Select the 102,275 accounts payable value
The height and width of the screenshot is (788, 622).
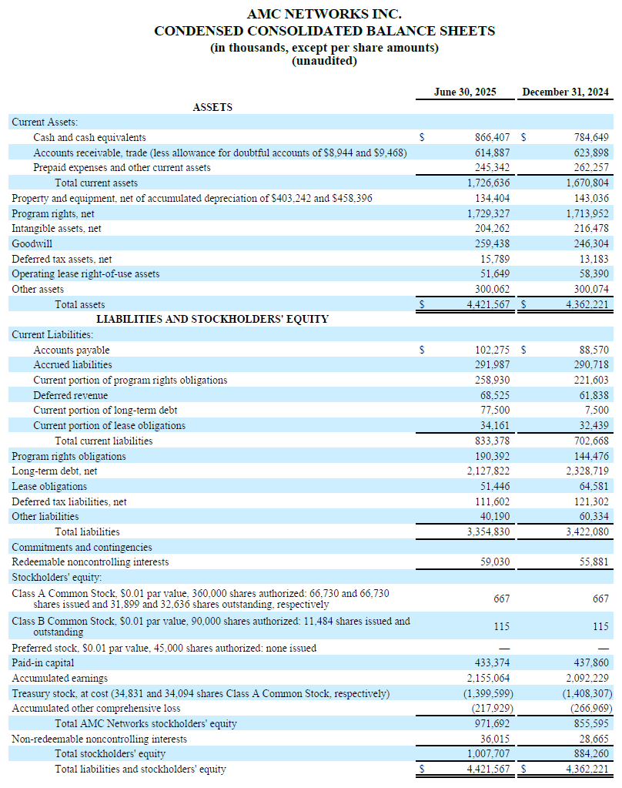pyautogui.click(x=493, y=350)
